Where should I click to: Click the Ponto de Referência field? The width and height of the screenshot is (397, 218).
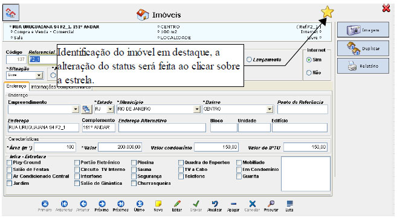tap(302, 109)
